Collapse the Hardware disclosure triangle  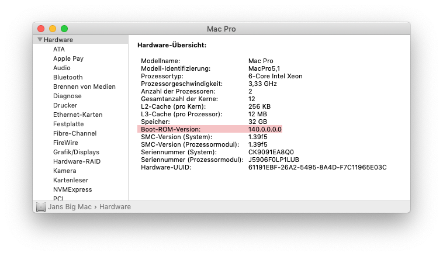pyautogui.click(x=40, y=40)
